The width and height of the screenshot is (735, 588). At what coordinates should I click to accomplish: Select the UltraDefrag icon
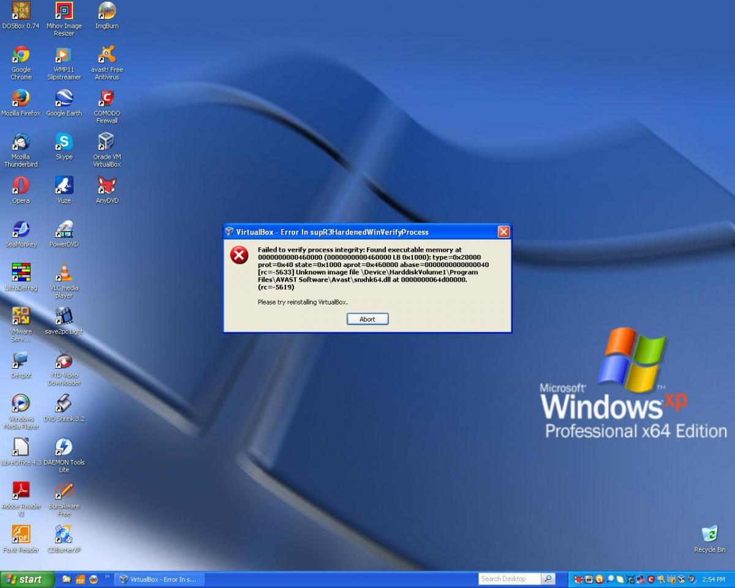(21, 277)
